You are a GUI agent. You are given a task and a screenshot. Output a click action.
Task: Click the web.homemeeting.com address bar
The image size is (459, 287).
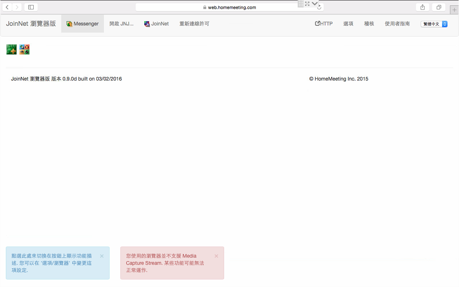point(229,7)
